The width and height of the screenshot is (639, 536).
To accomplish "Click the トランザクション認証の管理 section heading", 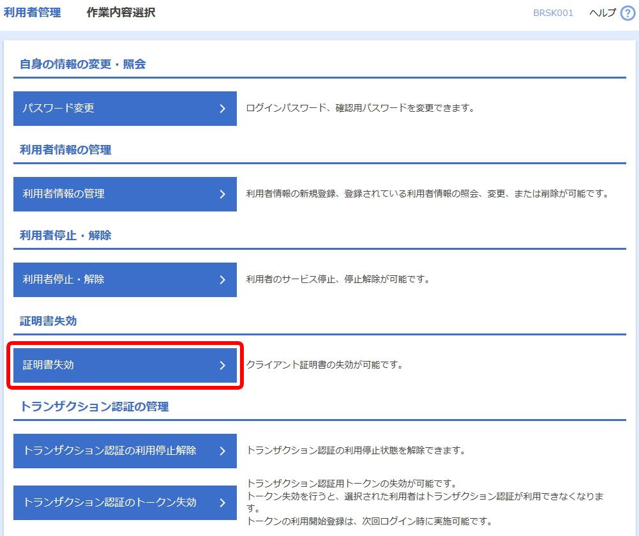I will (94, 406).
